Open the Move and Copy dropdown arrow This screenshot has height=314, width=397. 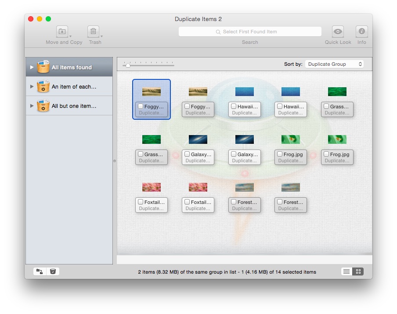(x=70, y=36)
